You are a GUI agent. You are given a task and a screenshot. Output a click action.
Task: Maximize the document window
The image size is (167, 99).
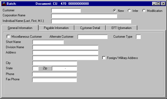coord(159,4)
